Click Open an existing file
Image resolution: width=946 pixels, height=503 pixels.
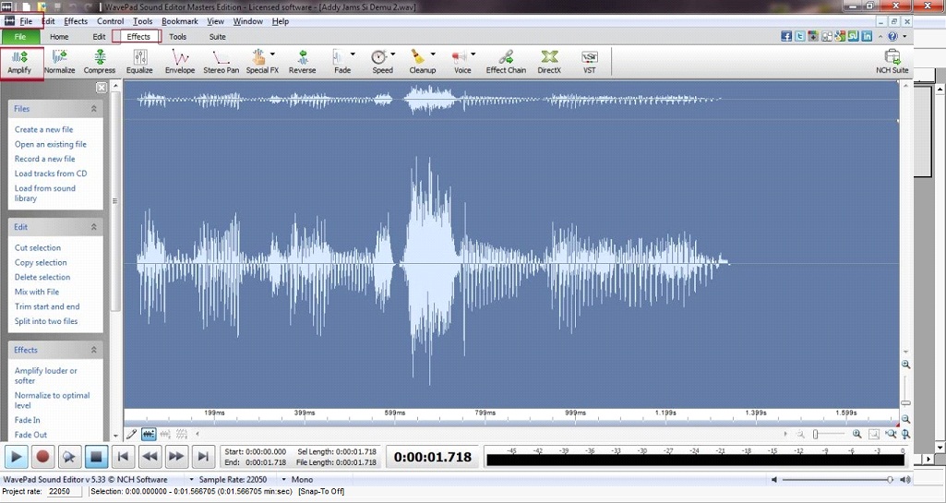click(51, 144)
